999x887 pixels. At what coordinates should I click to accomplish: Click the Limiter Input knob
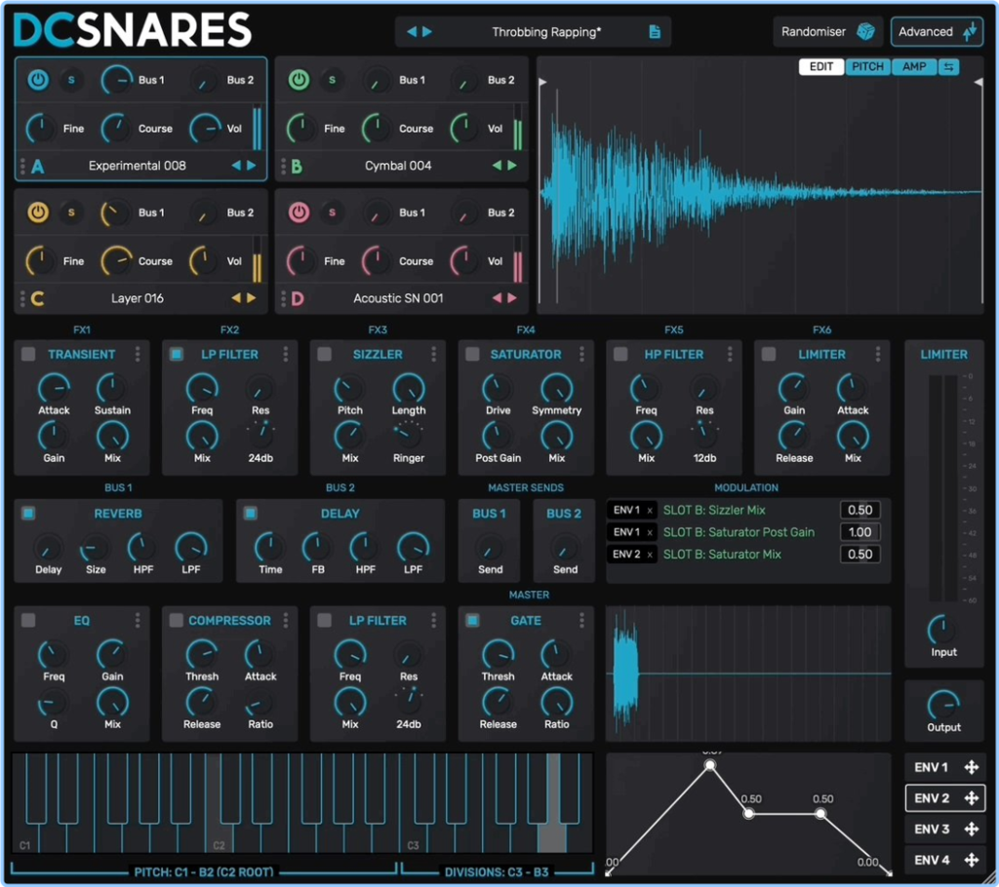click(x=942, y=630)
